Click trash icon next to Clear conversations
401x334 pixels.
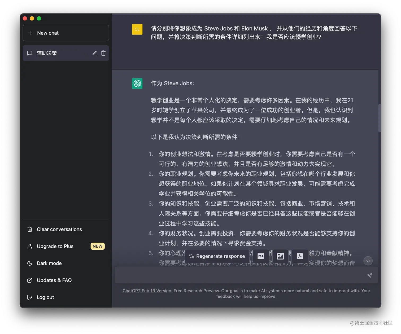pyautogui.click(x=30, y=229)
